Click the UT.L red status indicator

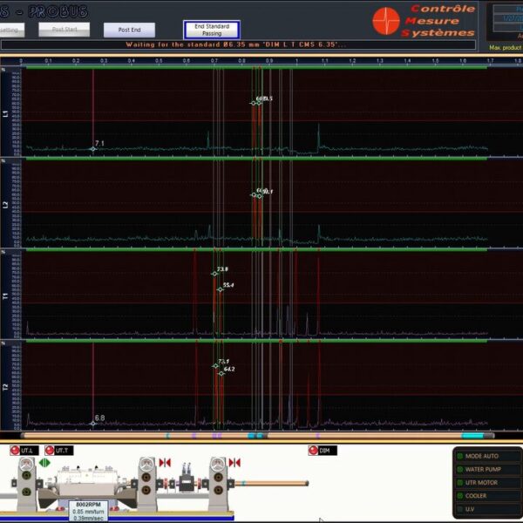(x=15, y=451)
